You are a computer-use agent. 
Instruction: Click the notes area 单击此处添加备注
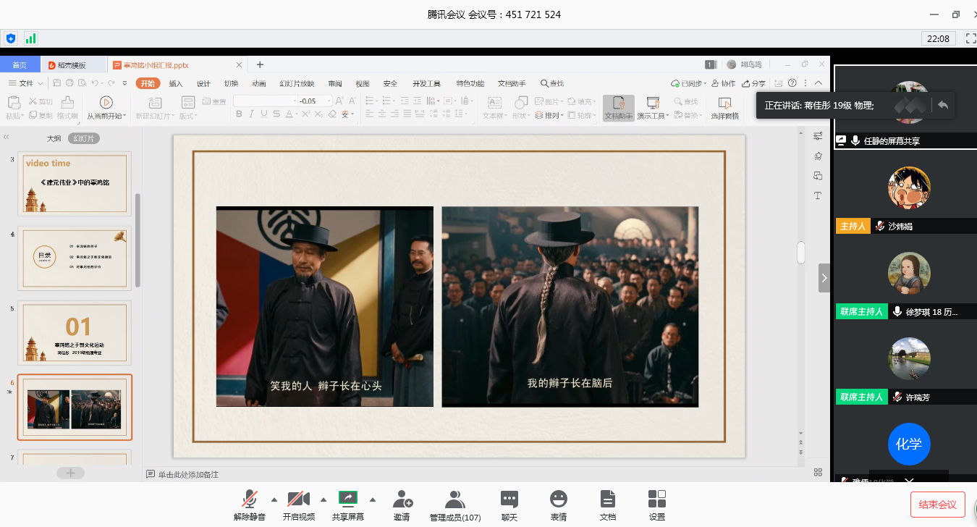[188, 474]
